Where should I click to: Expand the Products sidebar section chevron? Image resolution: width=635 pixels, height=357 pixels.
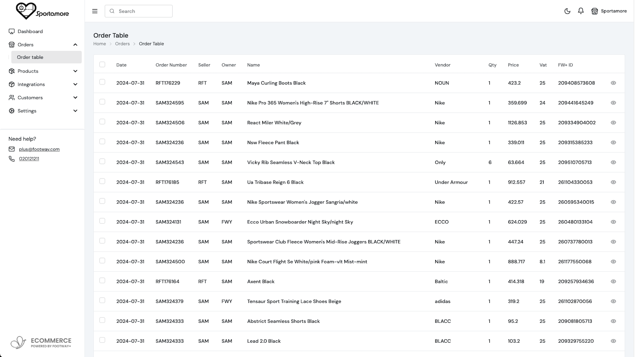pyautogui.click(x=75, y=71)
